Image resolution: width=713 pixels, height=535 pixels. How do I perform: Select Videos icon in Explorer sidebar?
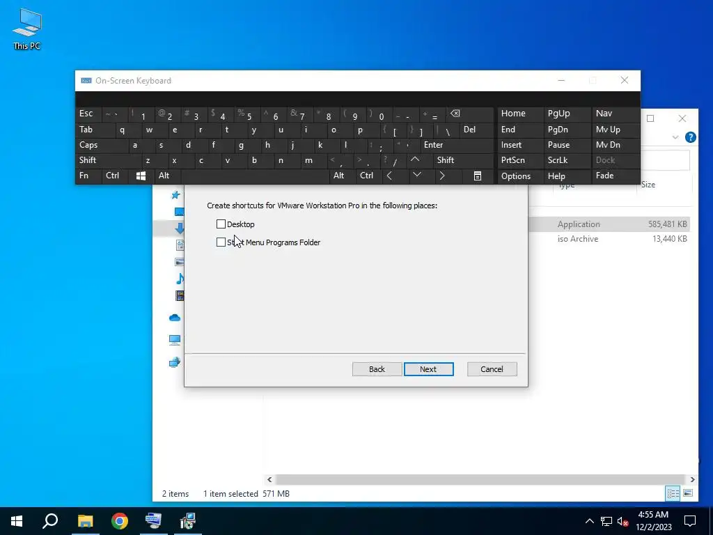pyautogui.click(x=180, y=295)
